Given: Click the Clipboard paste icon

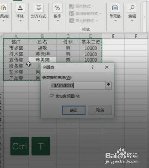Looking at the screenshot, I should tap(3, 8).
